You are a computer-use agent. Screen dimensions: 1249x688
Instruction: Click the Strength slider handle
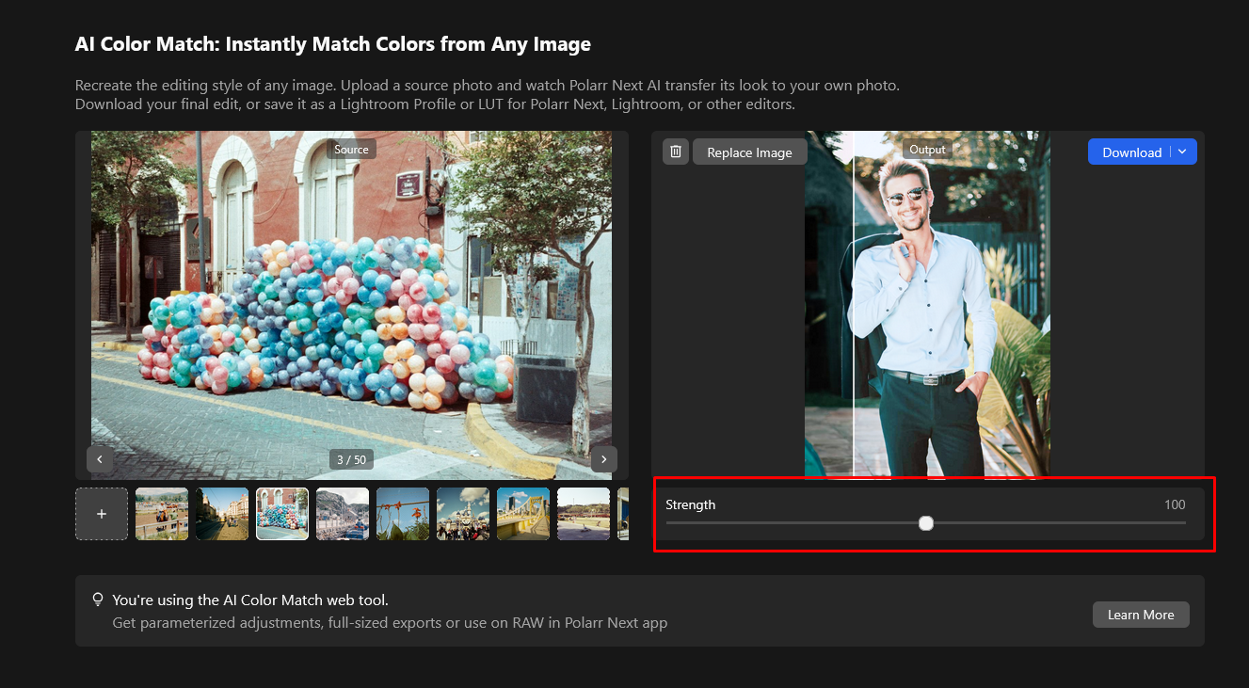point(926,523)
